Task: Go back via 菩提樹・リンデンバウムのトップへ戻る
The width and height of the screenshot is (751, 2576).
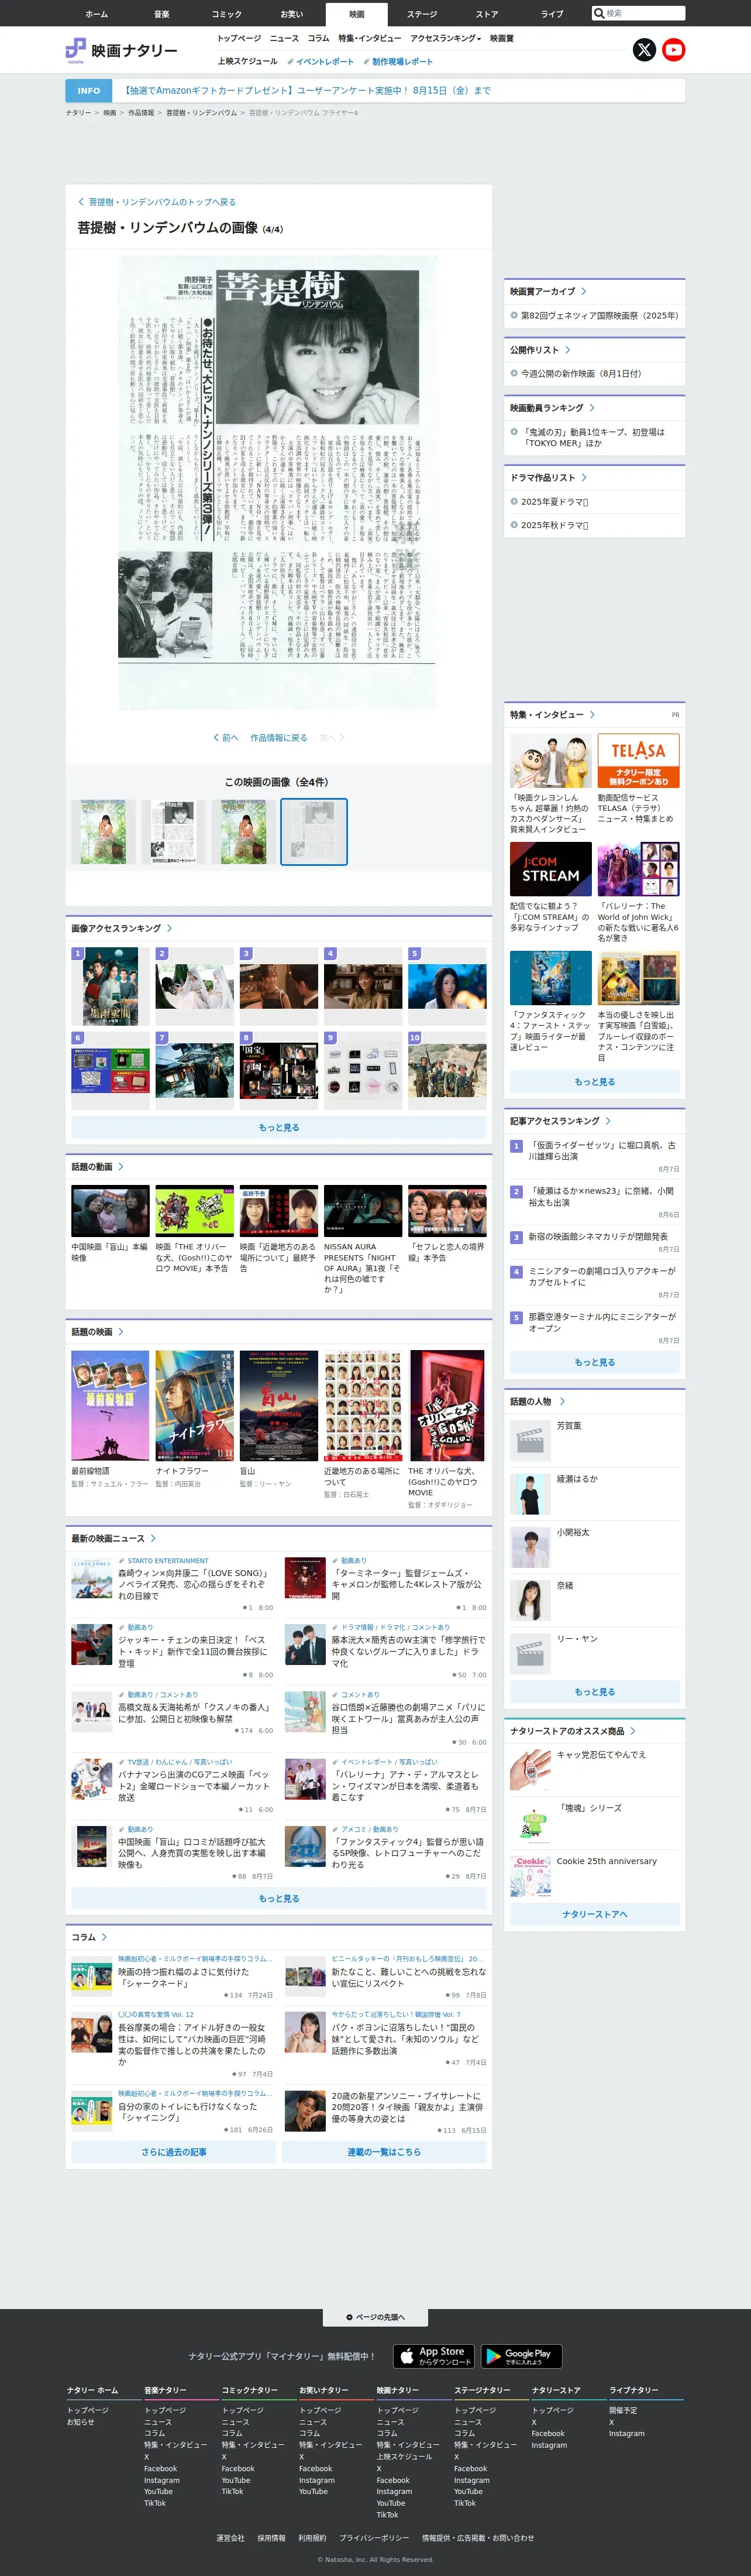Action: [x=157, y=202]
